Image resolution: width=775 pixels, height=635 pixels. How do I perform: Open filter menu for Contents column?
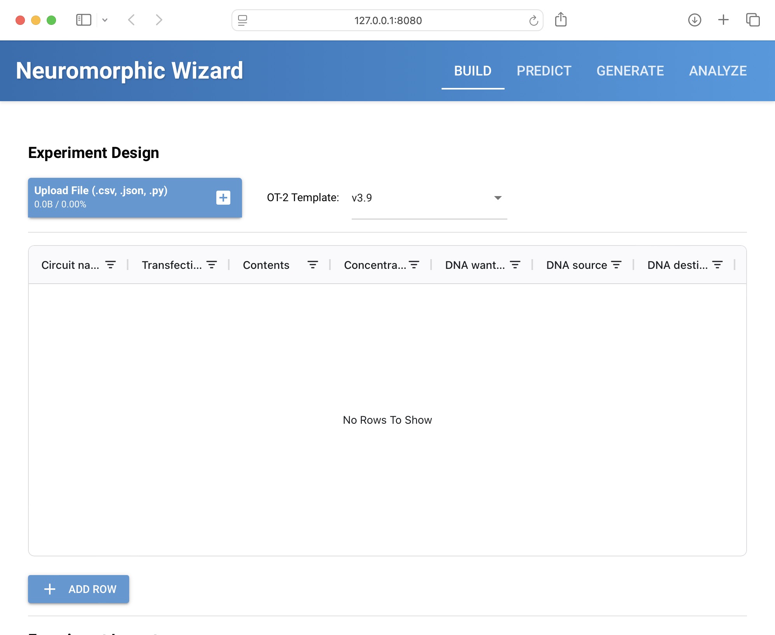[312, 265]
